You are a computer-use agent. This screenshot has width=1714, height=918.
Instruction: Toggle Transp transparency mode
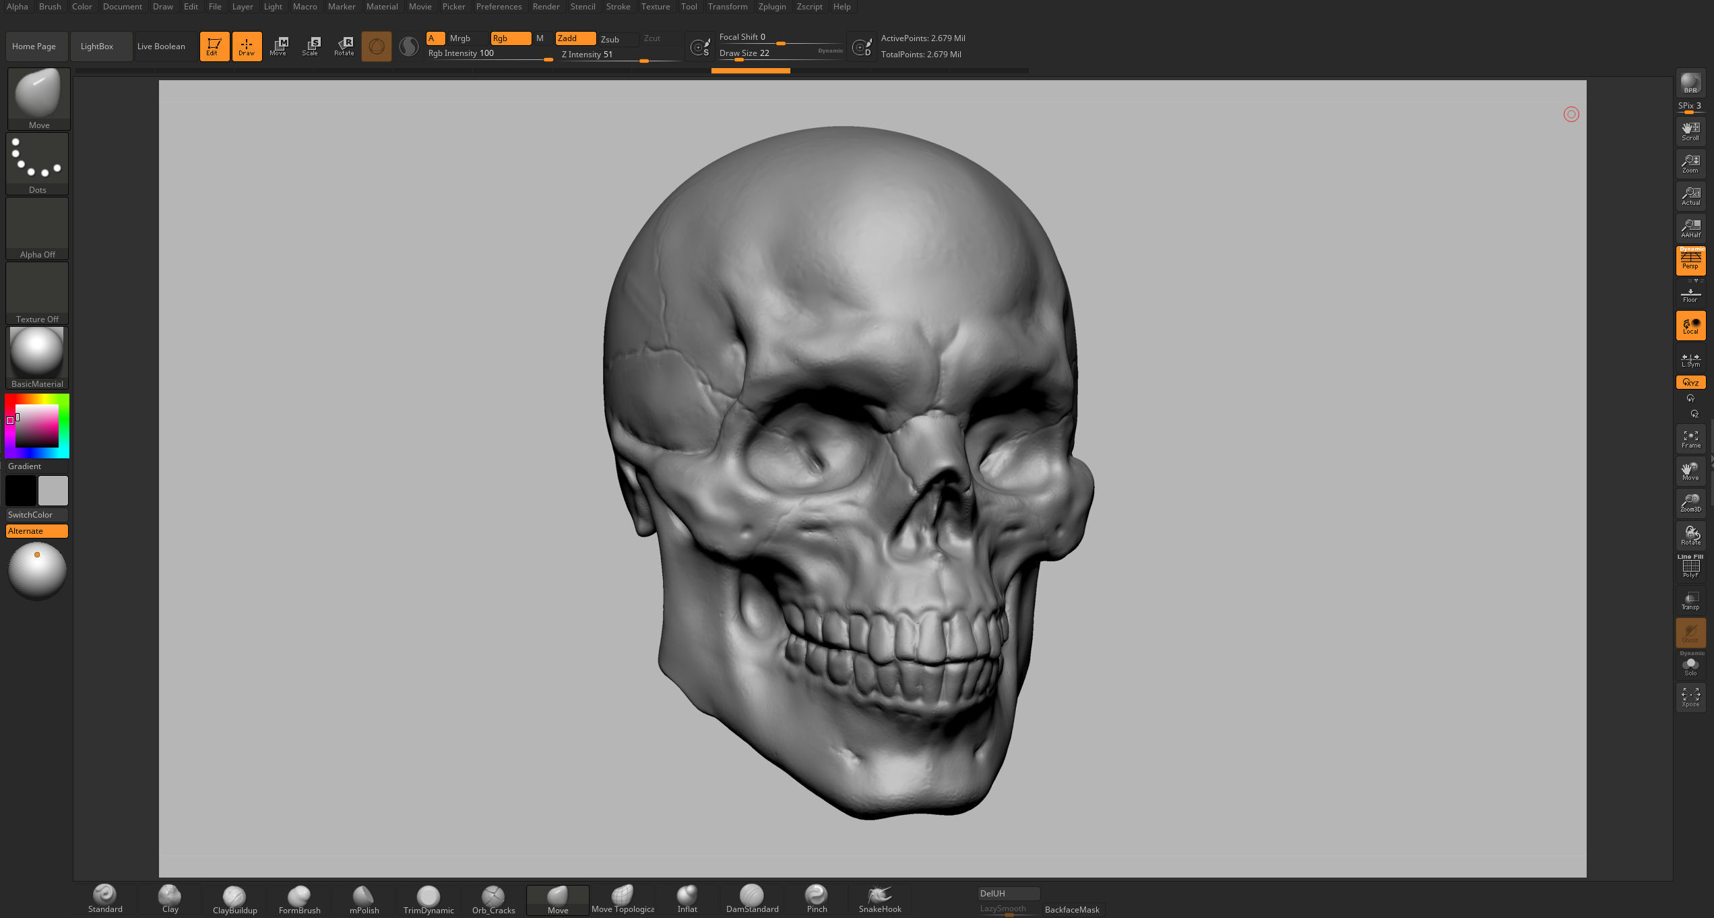[1690, 601]
